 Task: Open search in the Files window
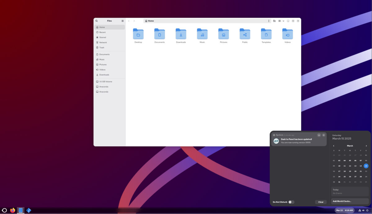96,21
